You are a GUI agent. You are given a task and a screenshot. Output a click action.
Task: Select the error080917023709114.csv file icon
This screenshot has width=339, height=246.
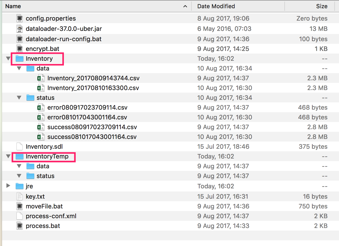(x=41, y=108)
